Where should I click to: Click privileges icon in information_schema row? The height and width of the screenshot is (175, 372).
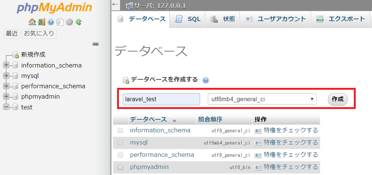[258, 131]
